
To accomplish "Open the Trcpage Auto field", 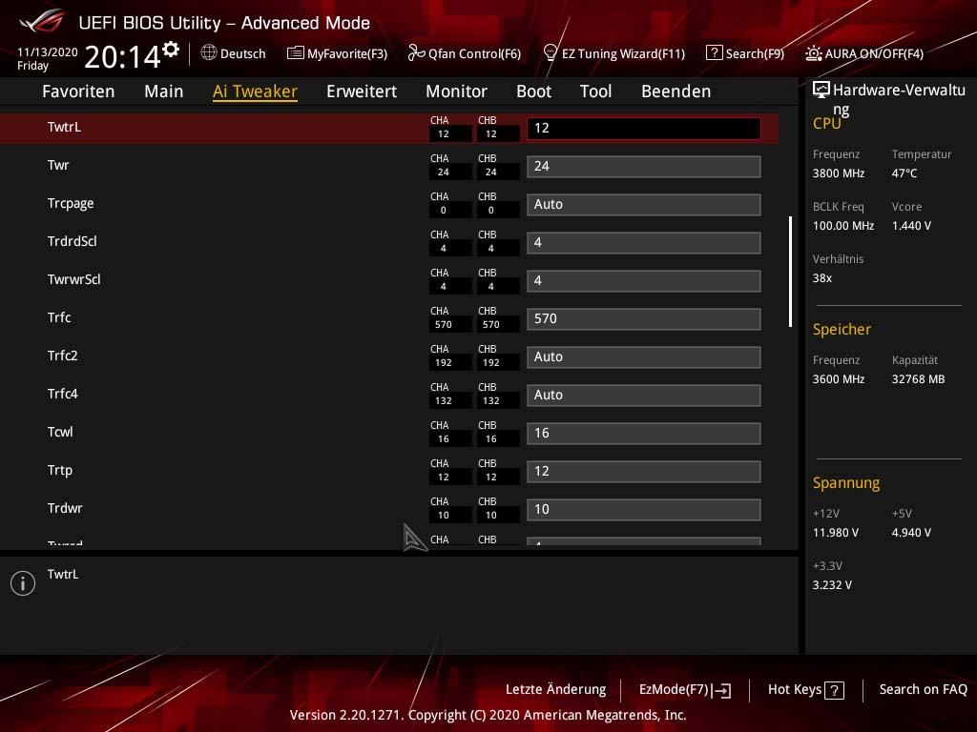I will tap(644, 205).
